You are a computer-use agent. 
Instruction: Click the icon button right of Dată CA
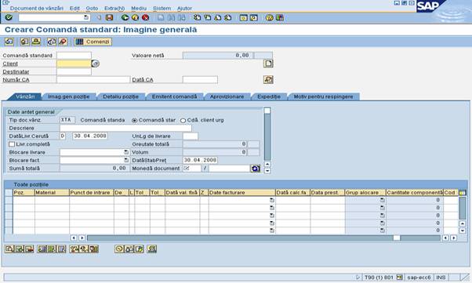[x=268, y=79]
